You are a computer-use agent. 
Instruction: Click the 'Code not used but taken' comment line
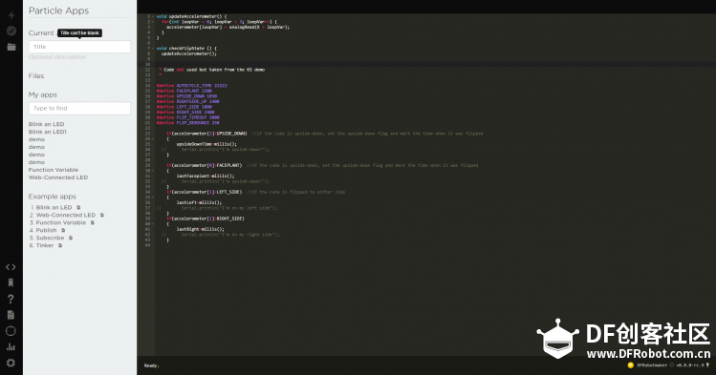coord(212,70)
